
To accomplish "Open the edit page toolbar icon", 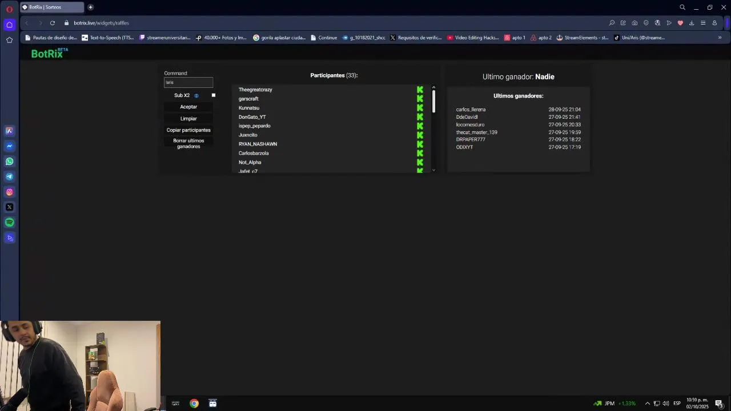I will pos(623,23).
